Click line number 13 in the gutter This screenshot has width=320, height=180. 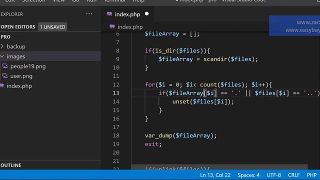coord(116,93)
